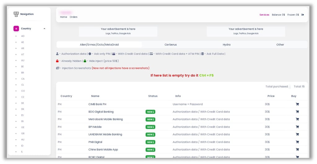
Task: Select country AR in the sidebar
Action: coord(23,48)
